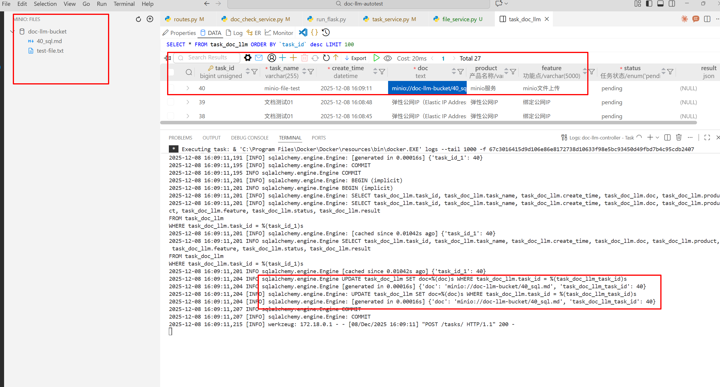Open the new terminal dropdown arrow
The height and width of the screenshot is (387, 720).
pos(657,137)
